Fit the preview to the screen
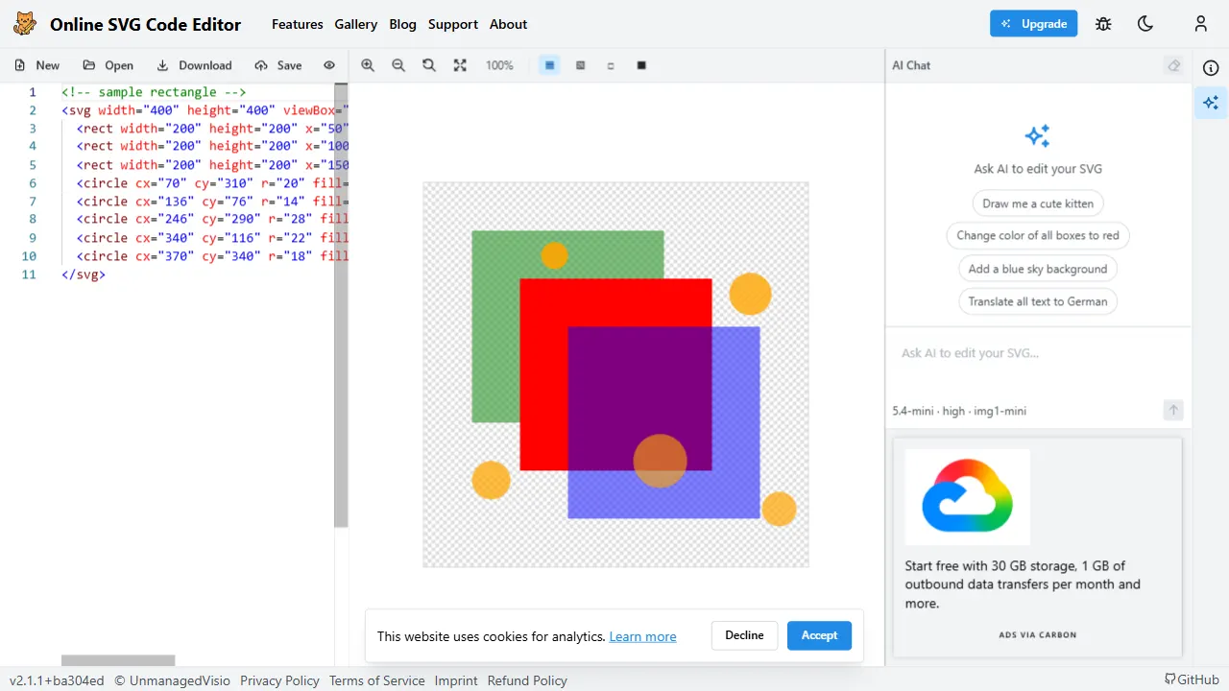 tap(460, 65)
